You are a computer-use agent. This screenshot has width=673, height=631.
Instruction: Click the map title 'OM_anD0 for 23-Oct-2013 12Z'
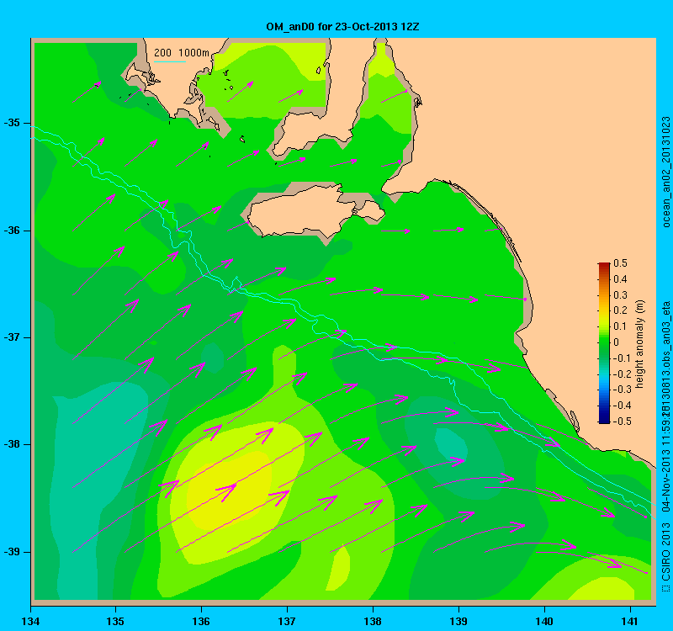342,27
